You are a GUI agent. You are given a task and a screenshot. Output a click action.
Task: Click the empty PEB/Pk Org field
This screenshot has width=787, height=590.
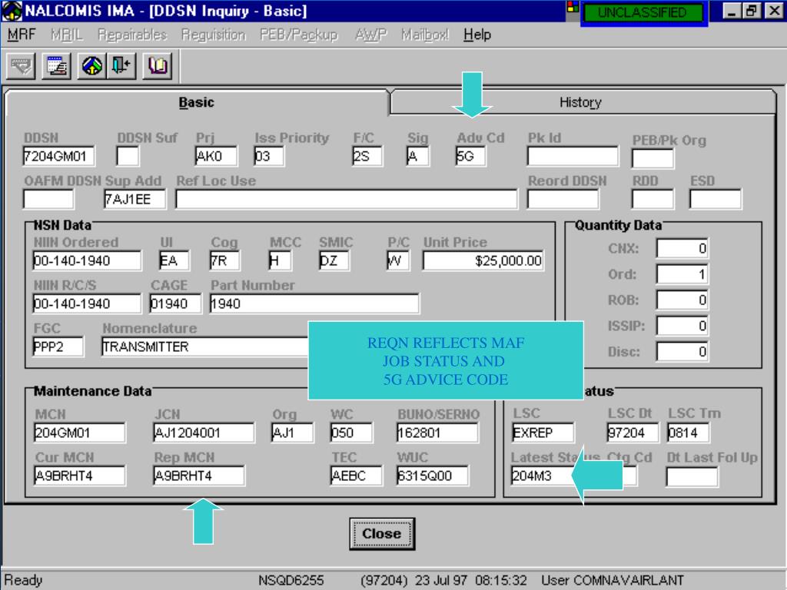tap(653, 158)
